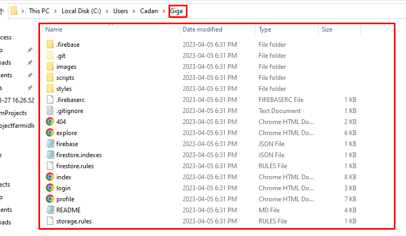This screenshot has width=406, height=236.
Task: Sort by Date modified column header
Action: tap(202, 29)
